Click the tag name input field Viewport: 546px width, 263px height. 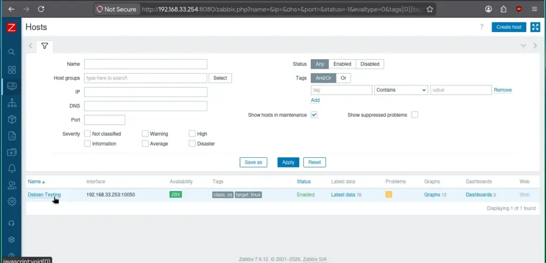(x=342, y=90)
